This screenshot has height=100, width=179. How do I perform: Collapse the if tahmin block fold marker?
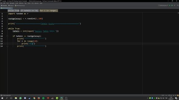click(x=7, y=36)
